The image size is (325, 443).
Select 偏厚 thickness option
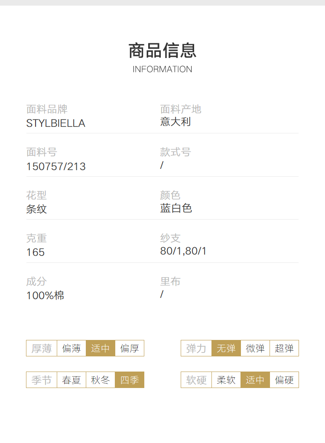[x=130, y=348]
